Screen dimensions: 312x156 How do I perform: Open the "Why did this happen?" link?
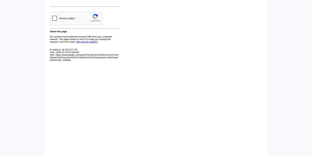pos(87,42)
